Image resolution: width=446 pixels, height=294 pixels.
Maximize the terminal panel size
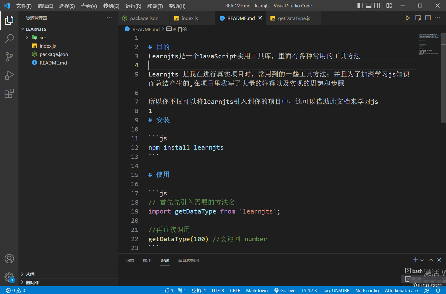coord(431,260)
